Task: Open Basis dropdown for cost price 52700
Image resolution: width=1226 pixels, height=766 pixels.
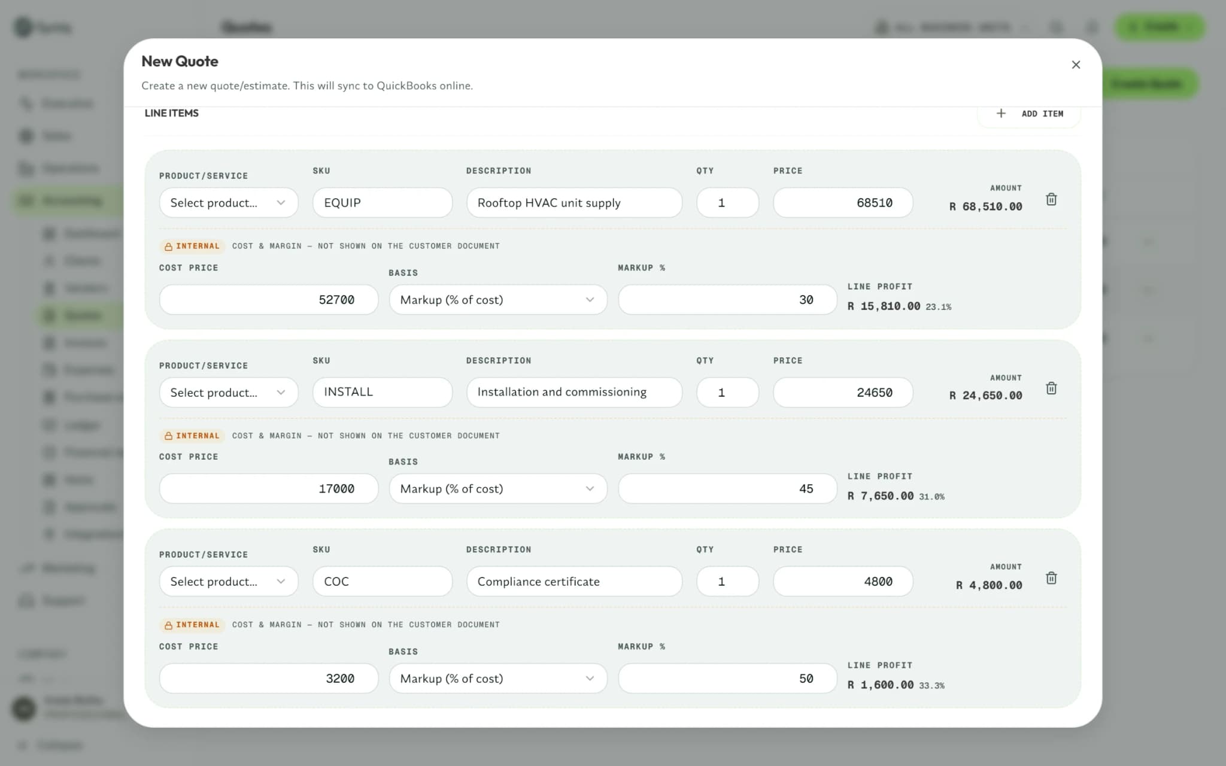Action: tap(498, 300)
